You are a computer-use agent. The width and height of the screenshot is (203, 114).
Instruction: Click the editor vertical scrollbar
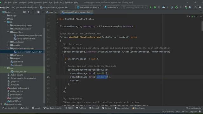(x=202, y=26)
